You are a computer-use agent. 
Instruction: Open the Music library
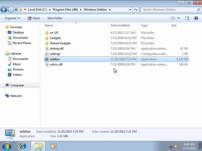point(17,64)
